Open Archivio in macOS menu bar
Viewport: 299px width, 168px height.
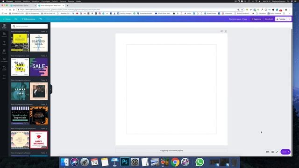[18, 1]
